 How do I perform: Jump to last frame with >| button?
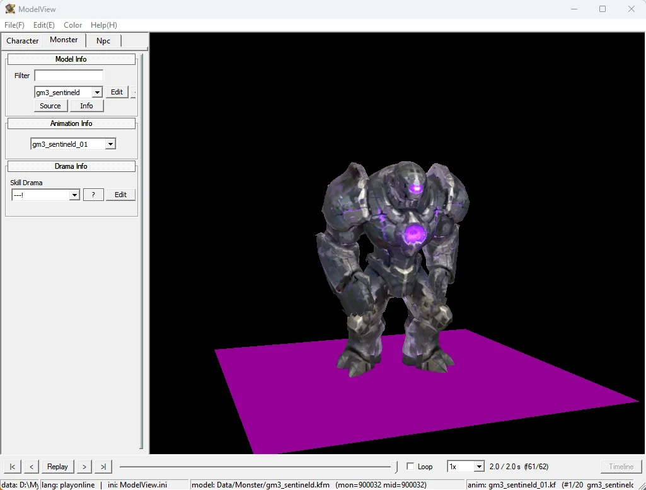click(103, 467)
